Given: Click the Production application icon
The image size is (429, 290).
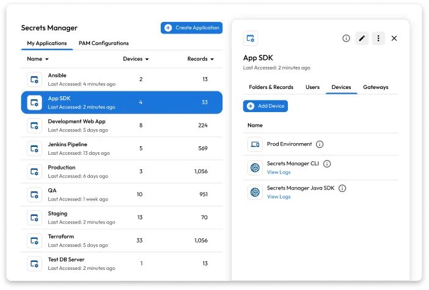Looking at the screenshot, I should click(34, 172).
